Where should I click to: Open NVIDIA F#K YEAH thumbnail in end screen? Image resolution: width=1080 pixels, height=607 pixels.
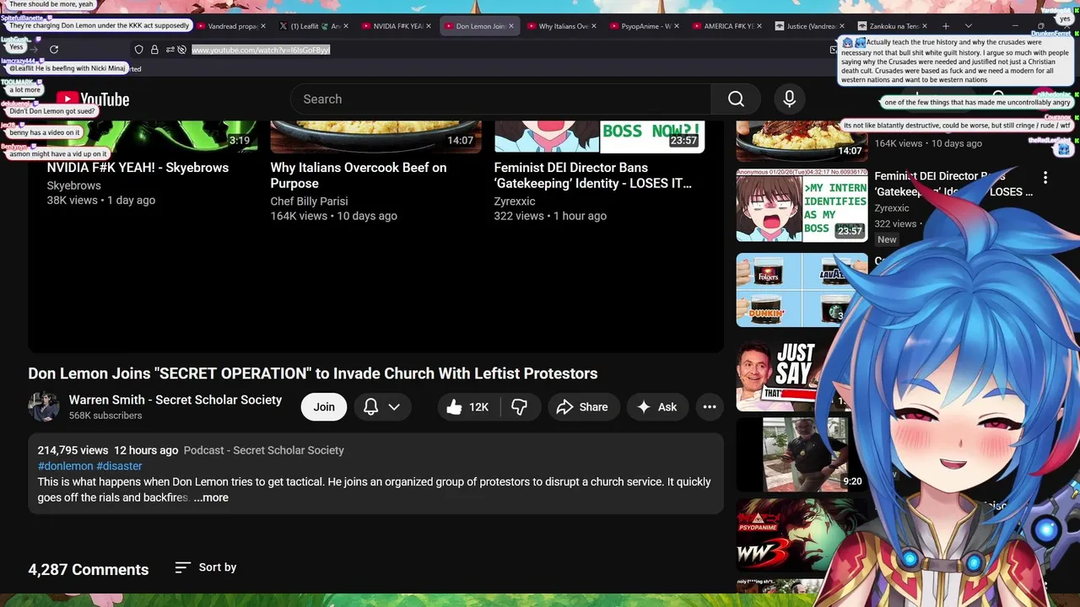click(152, 137)
